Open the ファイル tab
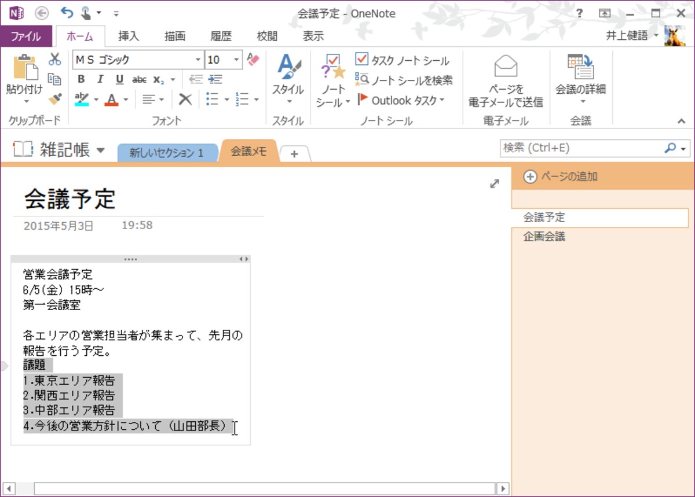This screenshot has width=695, height=497. point(26,36)
